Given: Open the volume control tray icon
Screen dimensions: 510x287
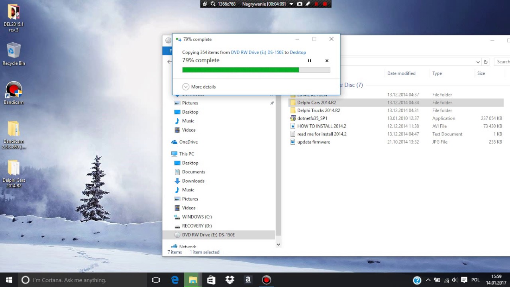Looking at the screenshot, I should tap(455, 280).
